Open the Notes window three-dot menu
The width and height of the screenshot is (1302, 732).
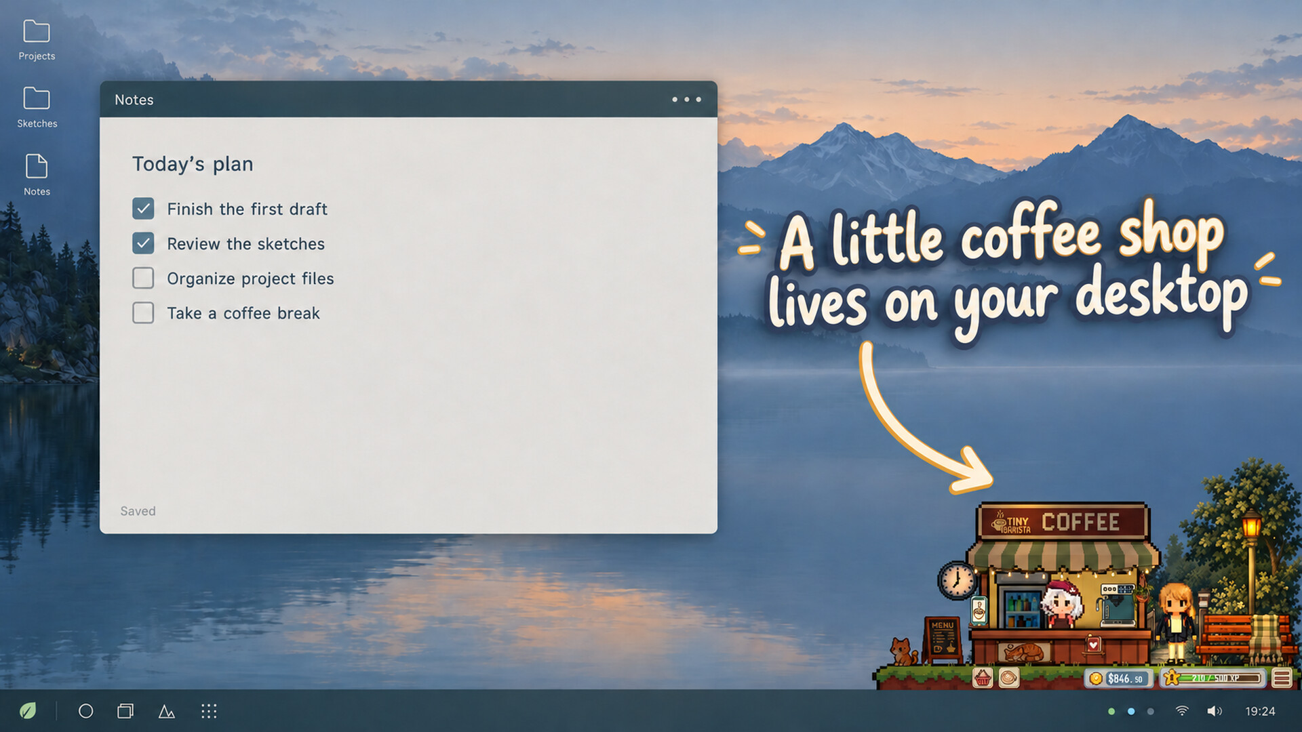686,100
